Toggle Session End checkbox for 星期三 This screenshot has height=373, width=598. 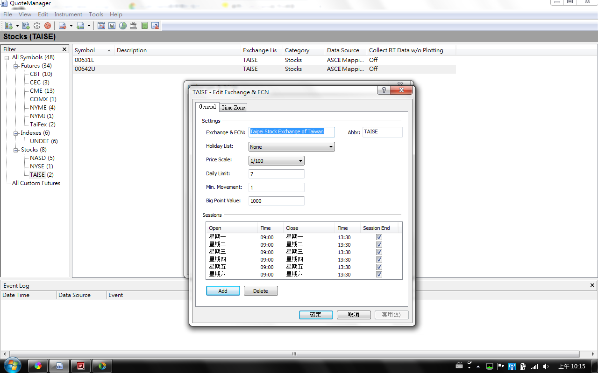click(379, 252)
